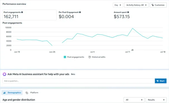Open the All filter dropdown
The image size is (169, 103).
tap(134, 100)
